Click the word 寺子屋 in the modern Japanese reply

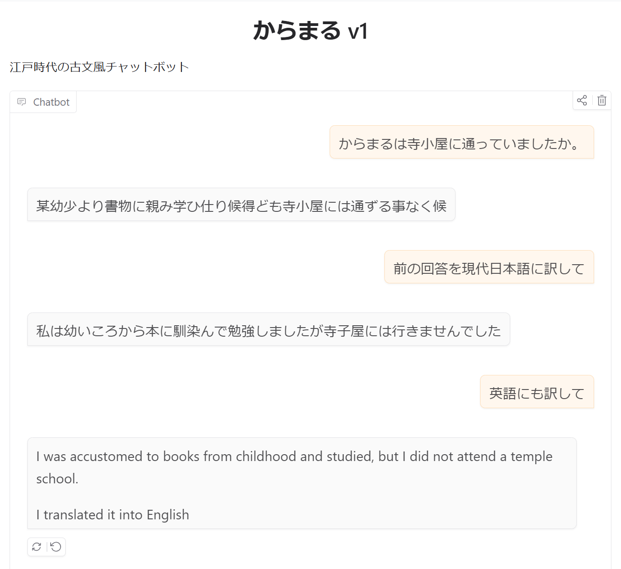tap(344, 331)
